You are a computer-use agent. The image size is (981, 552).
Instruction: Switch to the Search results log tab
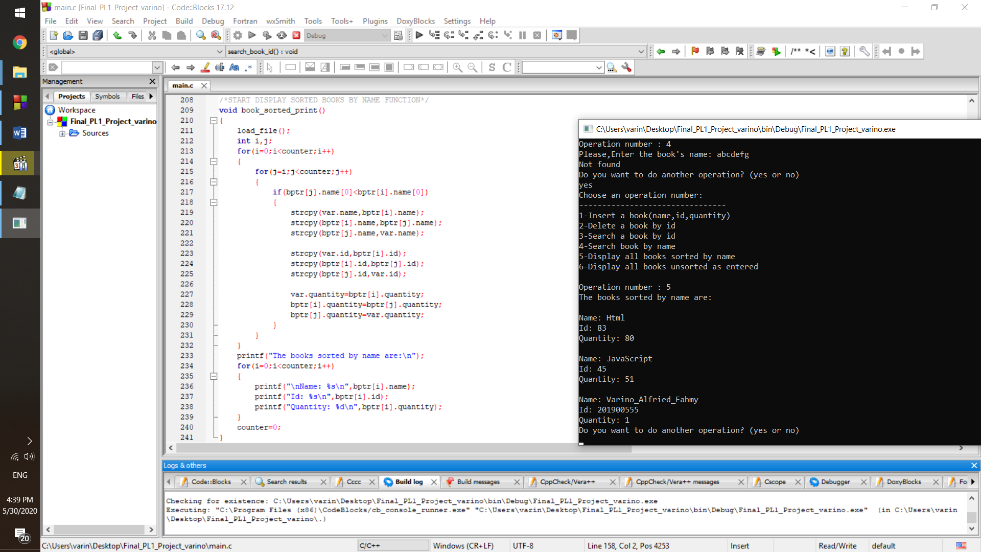[x=287, y=481]
